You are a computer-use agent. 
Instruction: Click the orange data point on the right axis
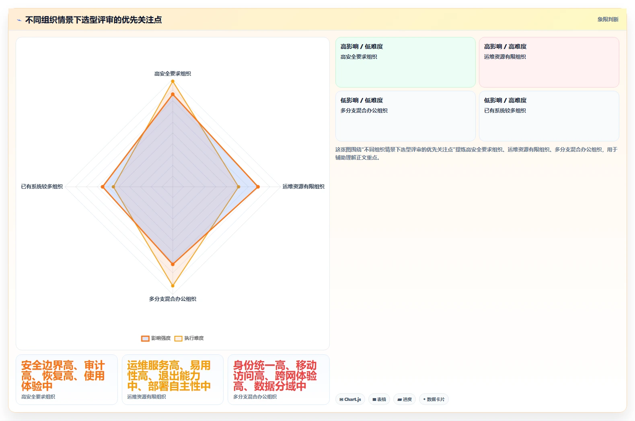click(258, 186)
